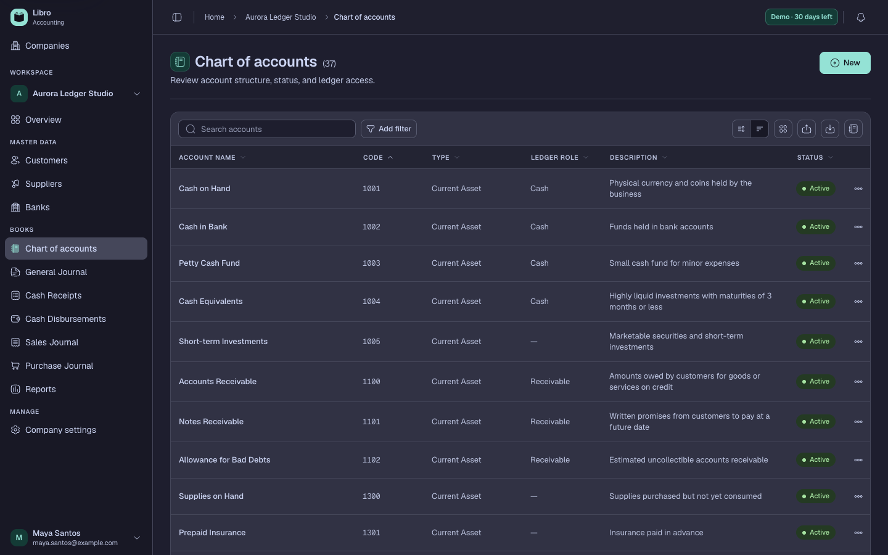Open row actions for Cash Equivalents
Screen dimensions: 888x555
pyautogui.click(x=858, y=302)
